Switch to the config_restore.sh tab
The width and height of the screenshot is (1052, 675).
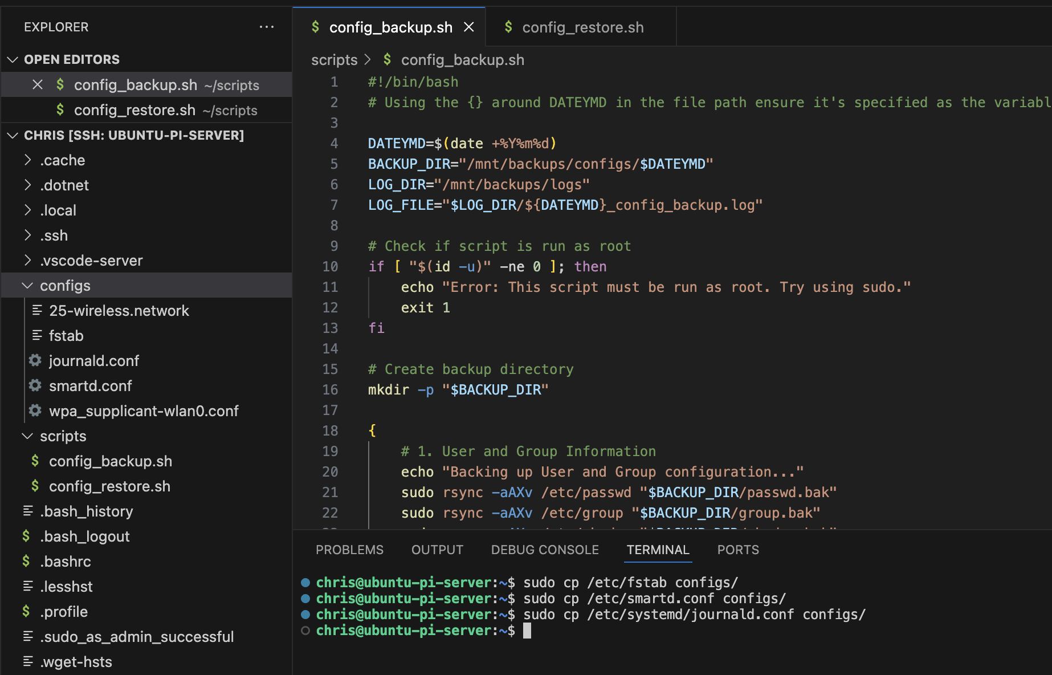click(582, 27)
